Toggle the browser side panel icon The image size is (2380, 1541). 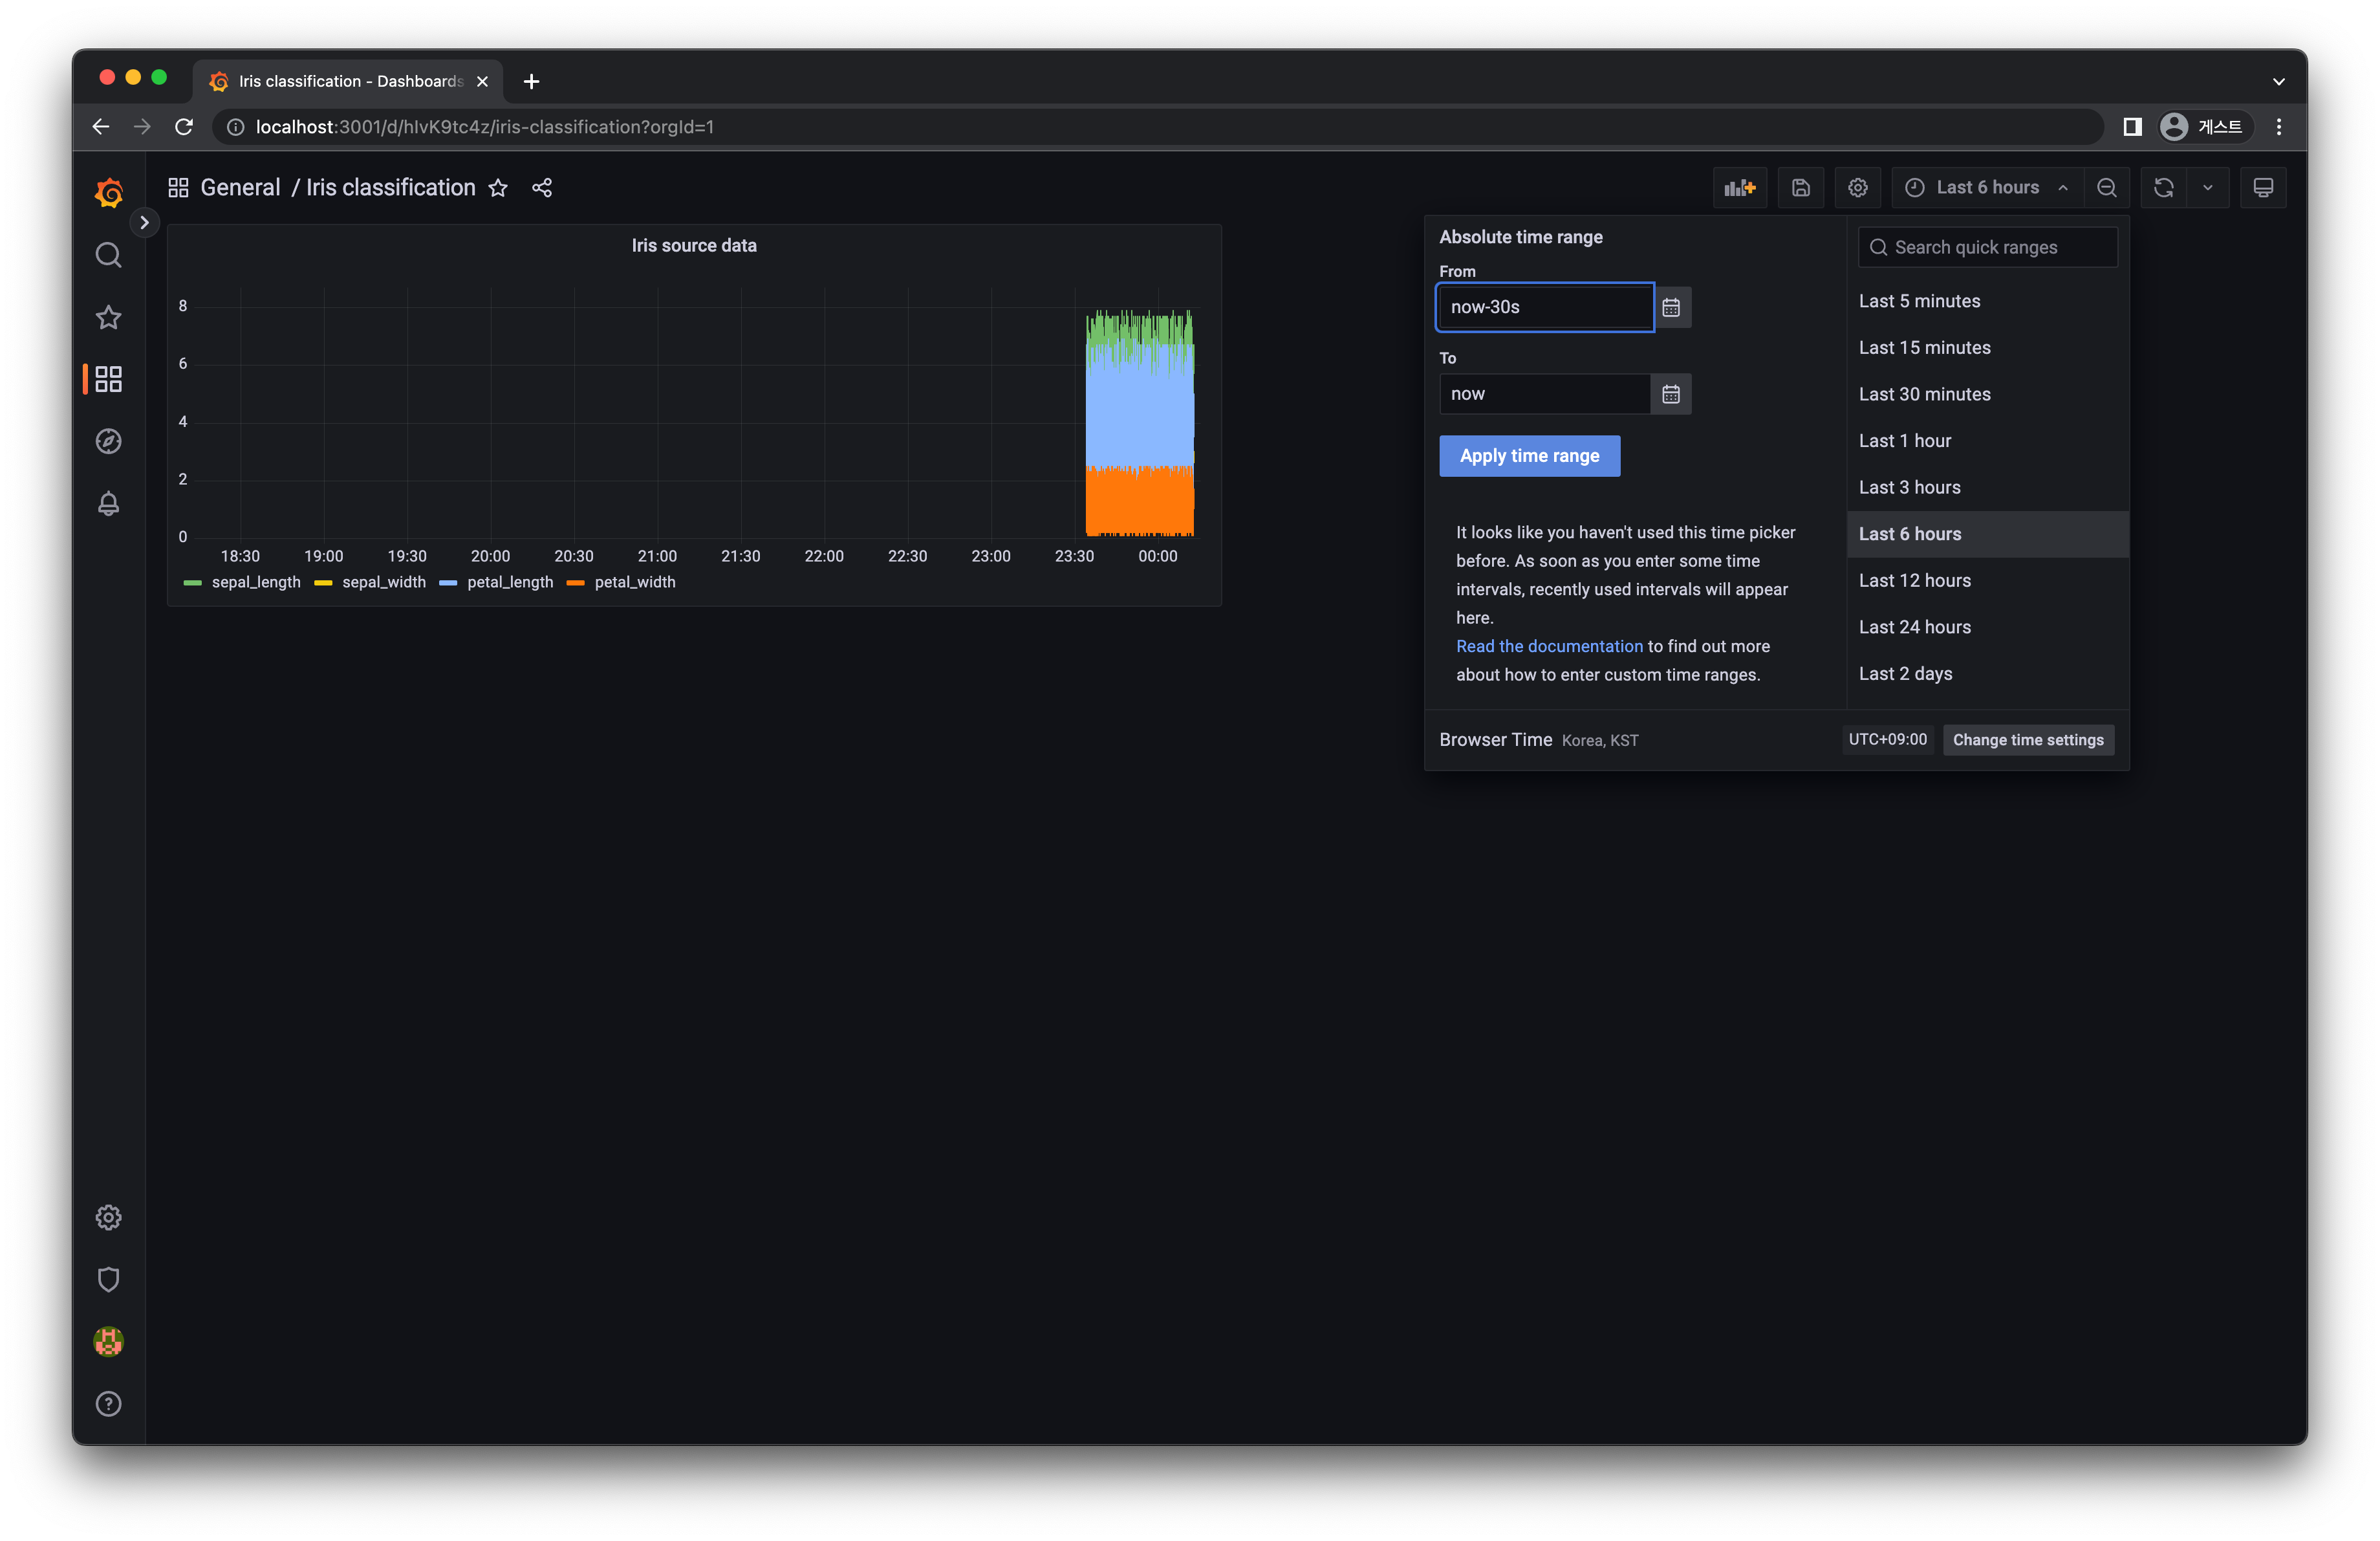coord(2132,127)
